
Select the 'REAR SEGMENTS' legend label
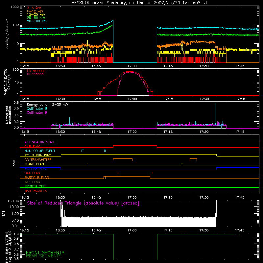44,256
